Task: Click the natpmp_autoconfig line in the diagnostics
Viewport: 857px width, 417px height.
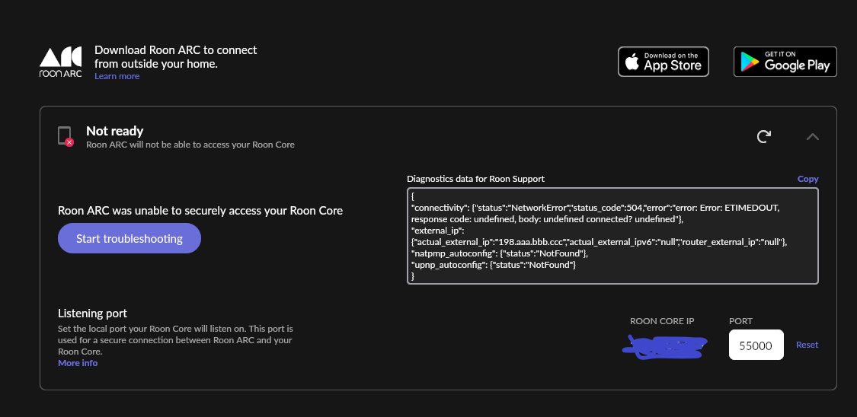Action: 500,253
